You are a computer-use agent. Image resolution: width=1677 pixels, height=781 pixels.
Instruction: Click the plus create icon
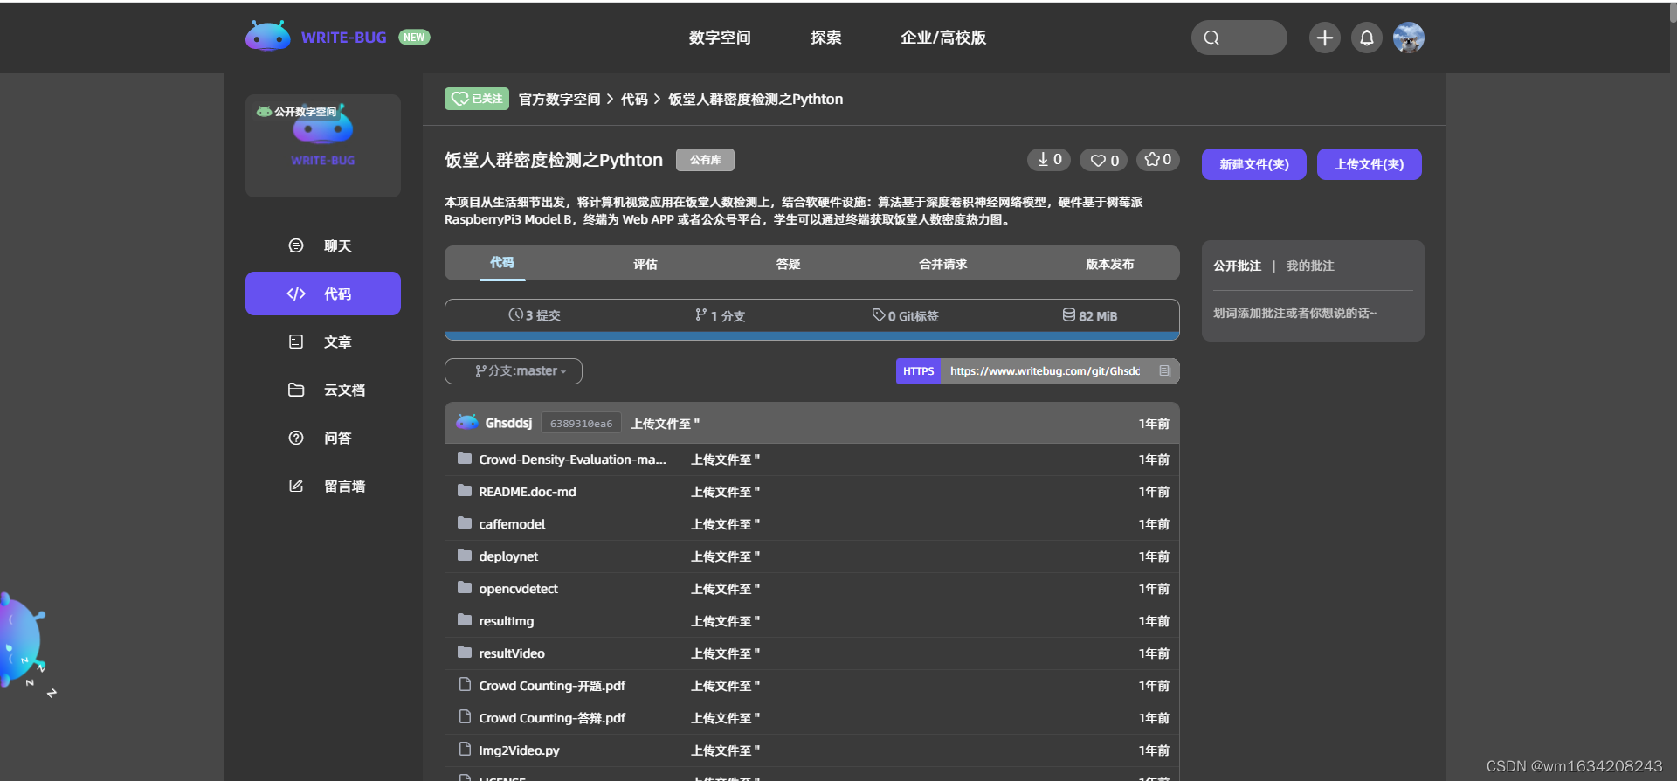coord(1324,38)
